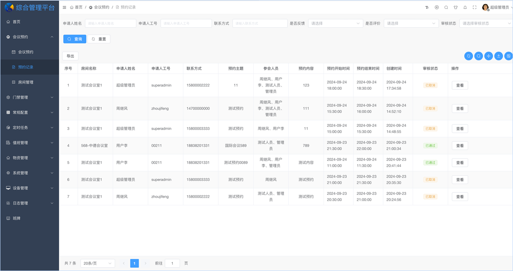The height and width of the screenshot is (271, 513).
Task: Click the blue circular refresh table button
Action: (469, 56)
